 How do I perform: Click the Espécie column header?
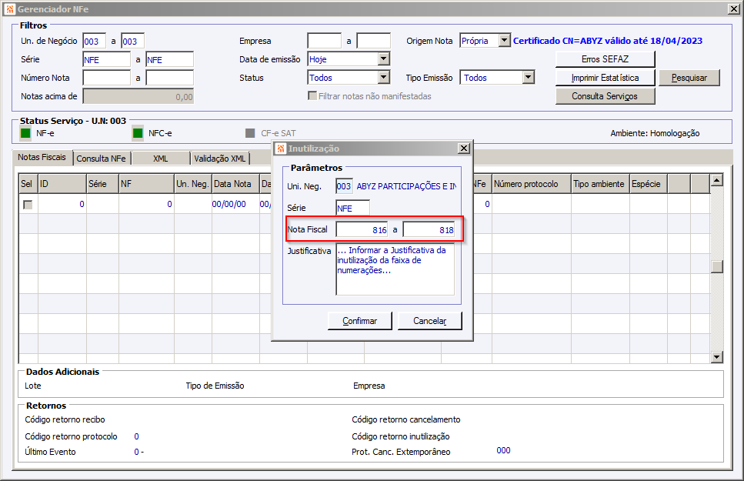(649, 184)
